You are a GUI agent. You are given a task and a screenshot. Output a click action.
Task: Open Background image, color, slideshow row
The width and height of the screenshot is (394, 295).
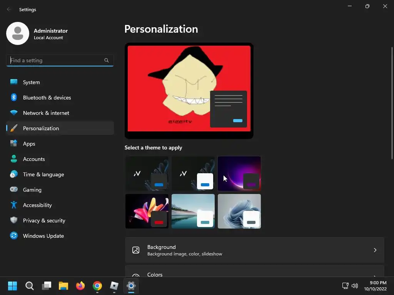click(x=255, y=250)
